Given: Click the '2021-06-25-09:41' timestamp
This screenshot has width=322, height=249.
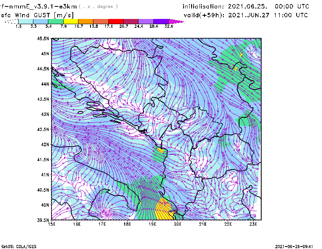Looking at the screenshot, I should coord(294,246).
